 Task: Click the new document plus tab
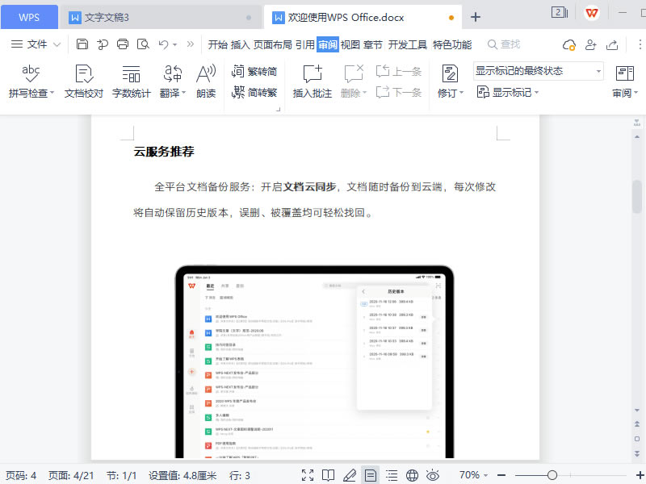tap(475, 16)
